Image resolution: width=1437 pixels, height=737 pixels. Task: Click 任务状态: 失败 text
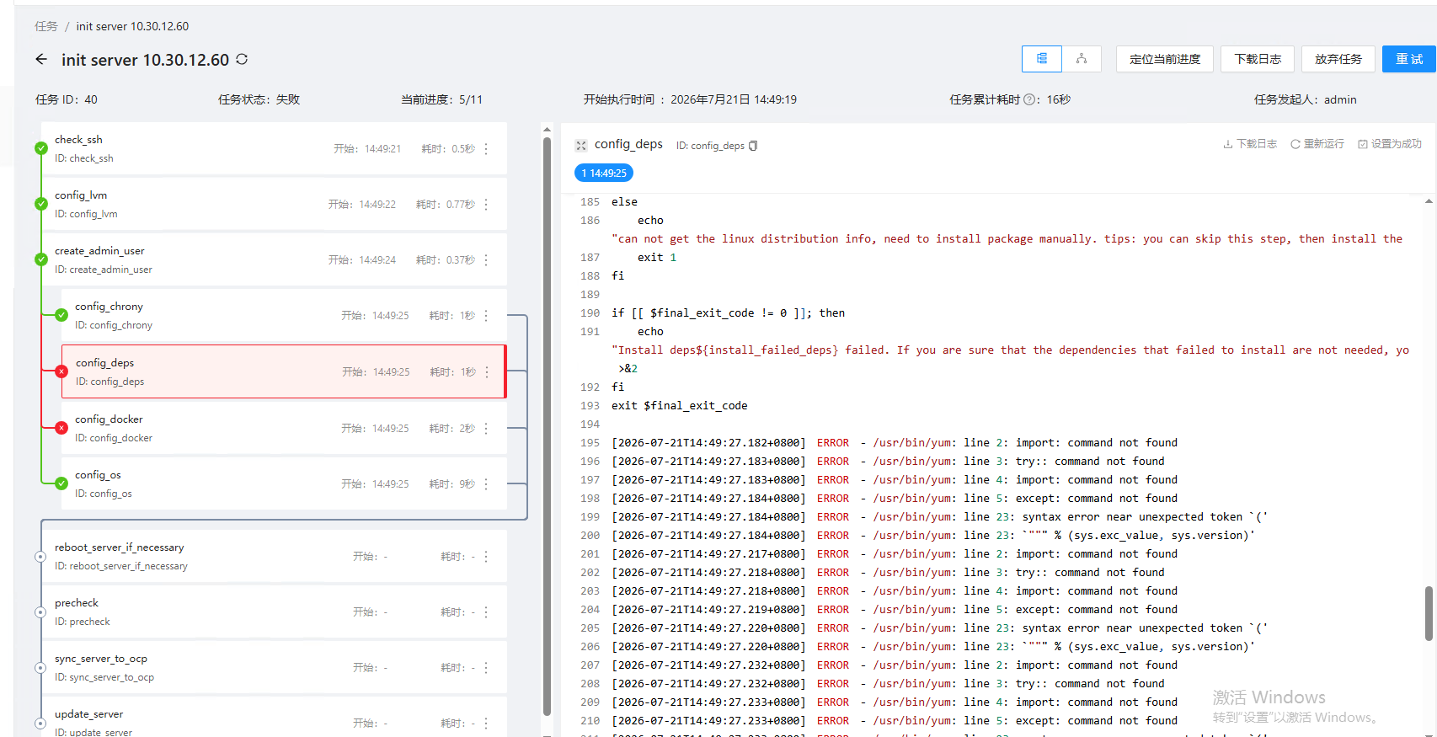tap(259, 99)
